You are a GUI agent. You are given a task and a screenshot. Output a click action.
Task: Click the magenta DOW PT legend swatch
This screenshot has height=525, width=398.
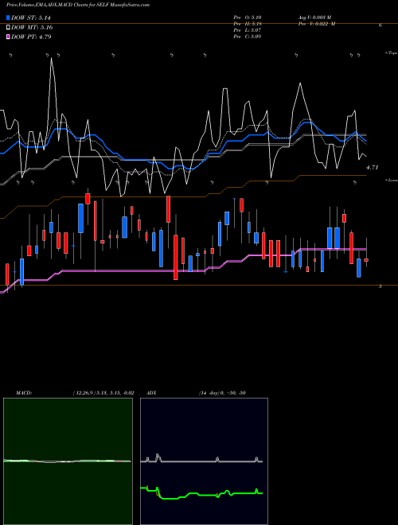coord(8,37)
